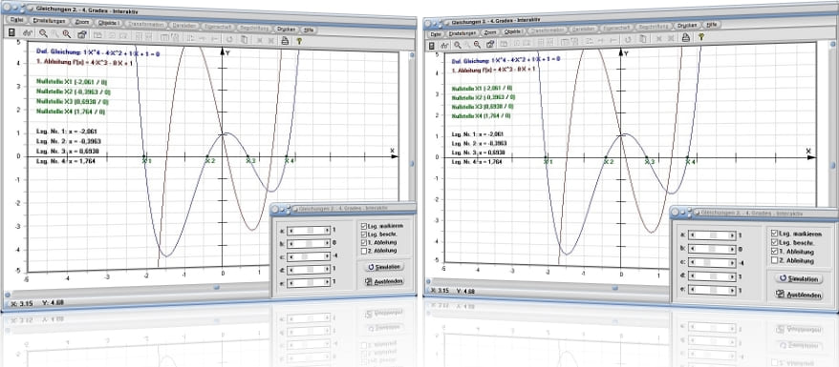
Task: Click the yellow help key icon, right window
Action: [700, 37]
